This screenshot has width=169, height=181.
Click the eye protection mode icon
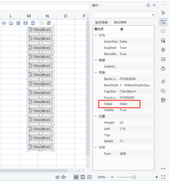(57, 177)
